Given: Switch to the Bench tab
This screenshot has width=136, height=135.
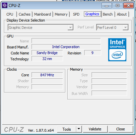Looking at the screenshot, I should [108, 14].
